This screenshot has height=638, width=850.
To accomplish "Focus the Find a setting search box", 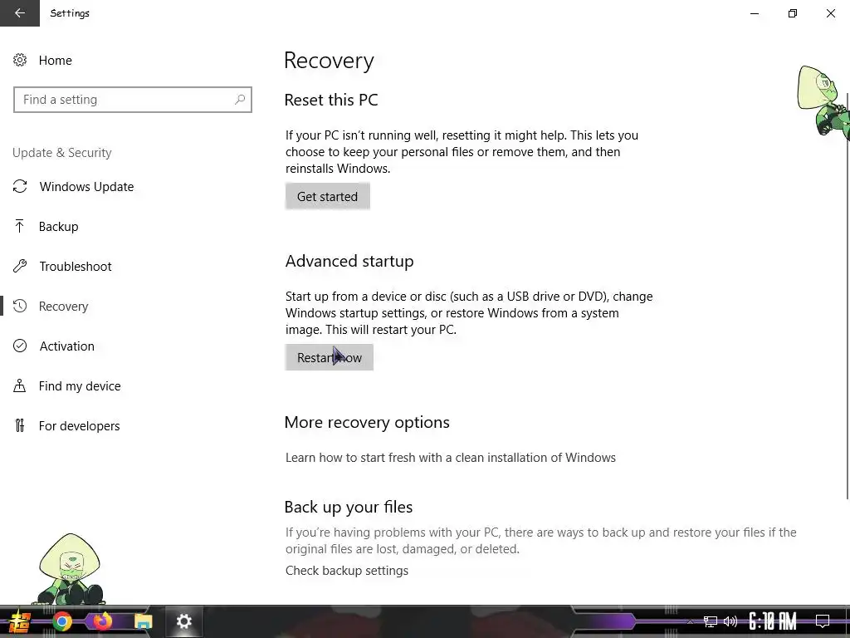I will (133, 100).
